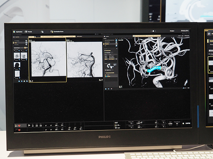Click the notification bell icon in header
The height and width of the screenshot is (159, 213).
point(154,31)
